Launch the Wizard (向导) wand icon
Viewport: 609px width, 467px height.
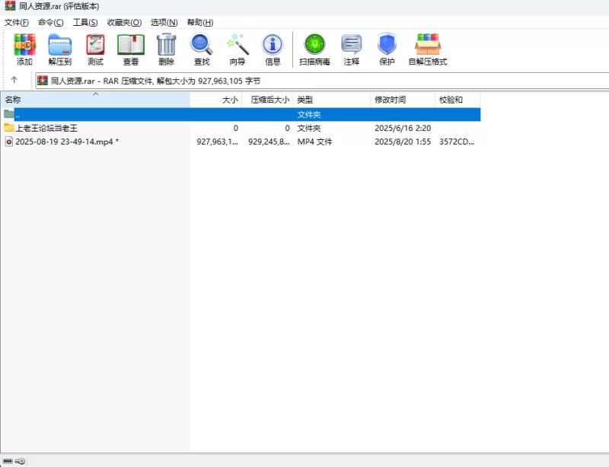[238, 49]
